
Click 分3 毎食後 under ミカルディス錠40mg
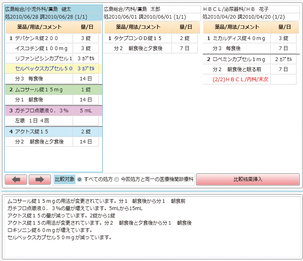pyautogui.click(x=250, y=48)
